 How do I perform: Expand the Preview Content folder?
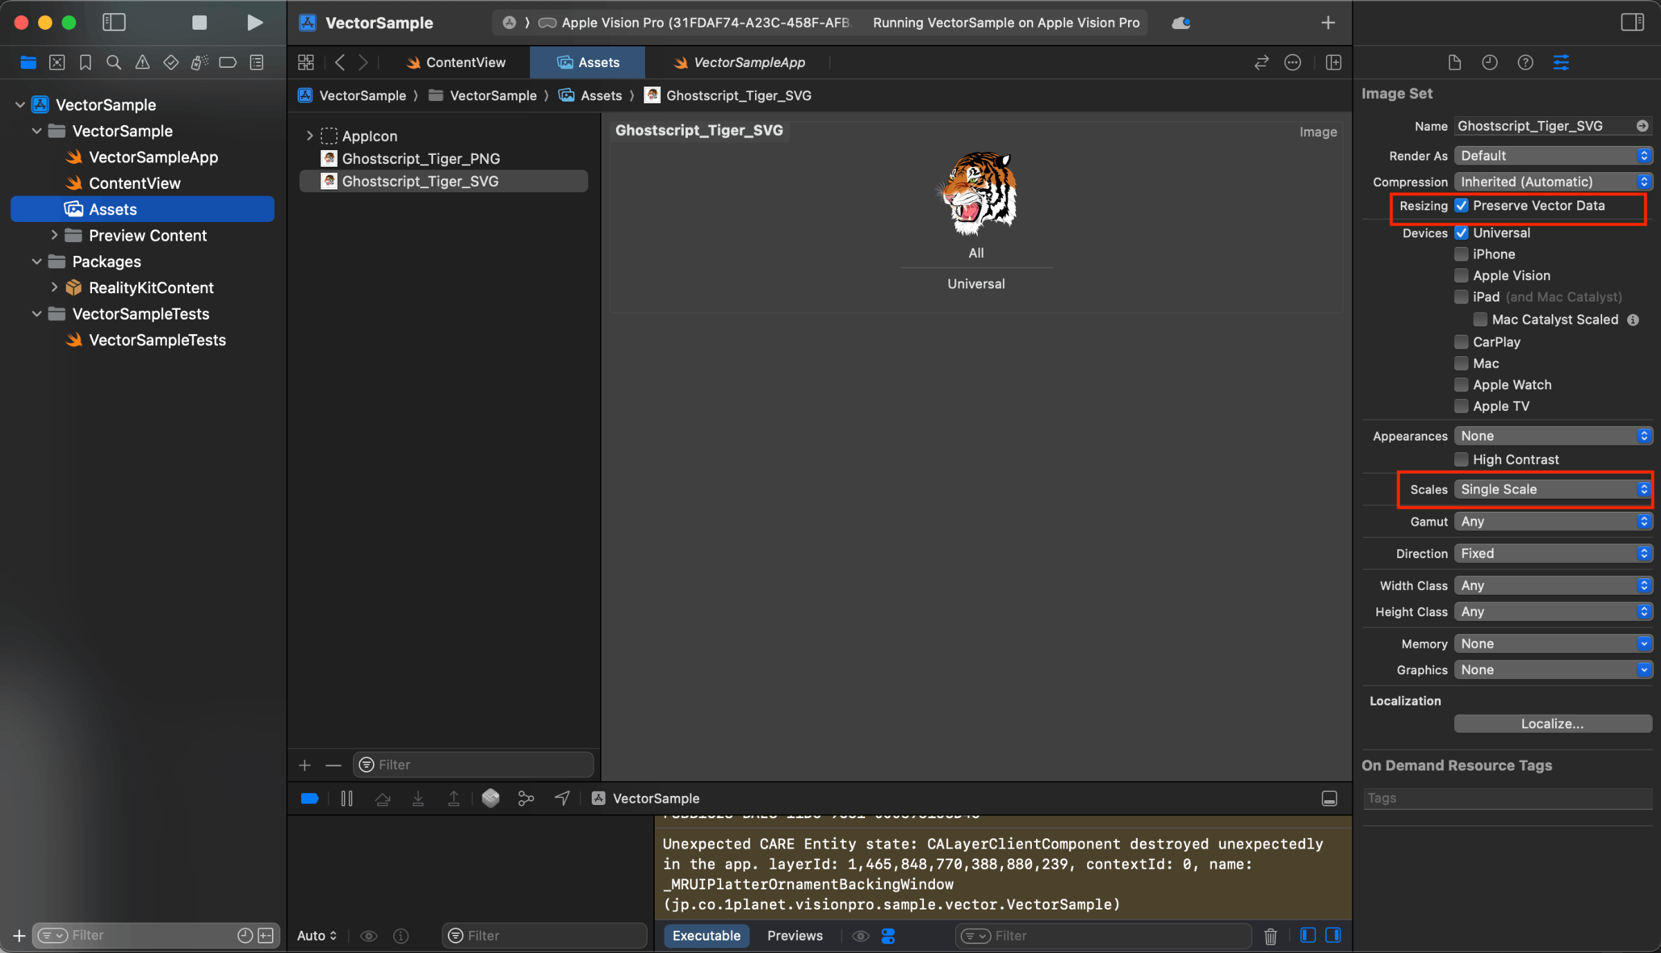[54, 236]
